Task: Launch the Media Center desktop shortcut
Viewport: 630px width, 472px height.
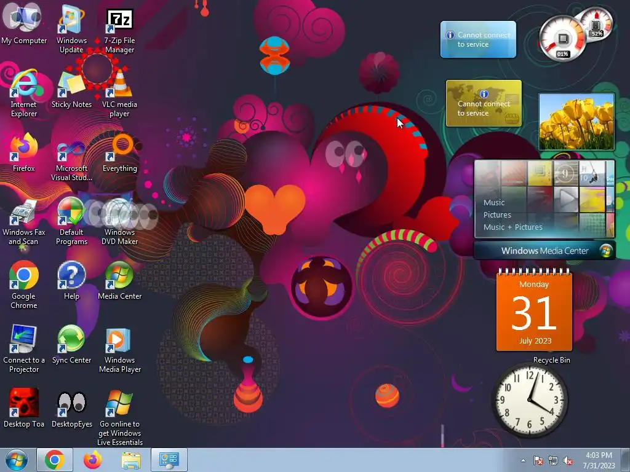Action: coord(119,280)
